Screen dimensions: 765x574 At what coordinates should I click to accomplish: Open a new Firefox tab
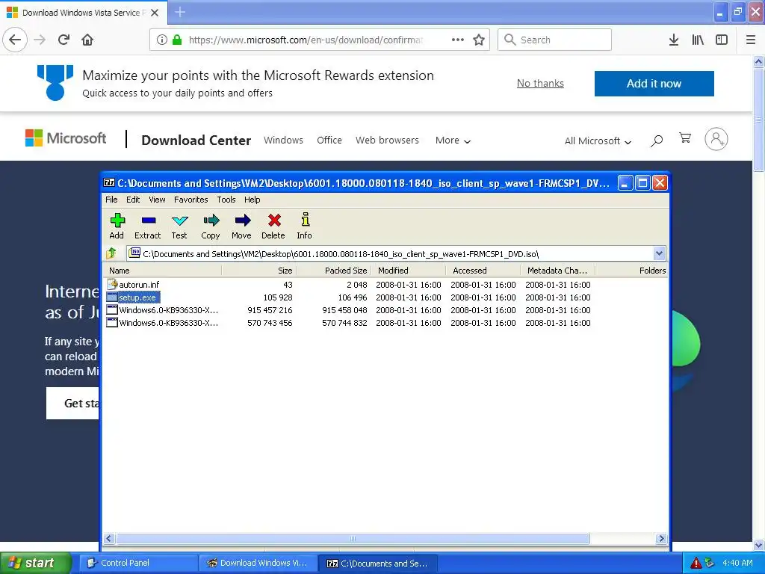tap(180, 12)
